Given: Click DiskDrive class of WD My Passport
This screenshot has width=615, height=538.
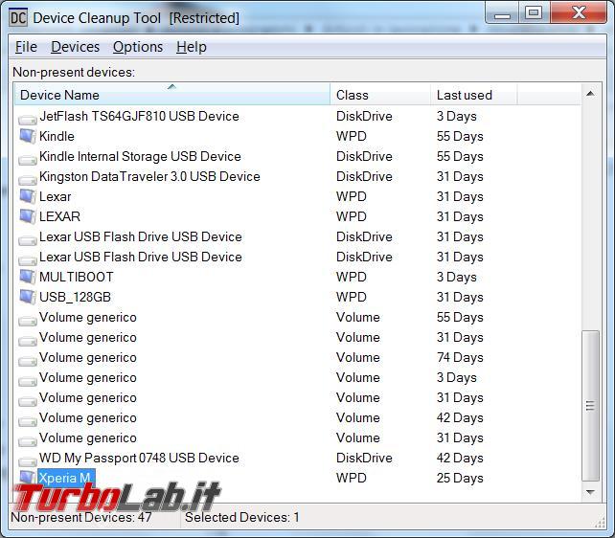Looking at the screenshot, I should pos(364,458).
